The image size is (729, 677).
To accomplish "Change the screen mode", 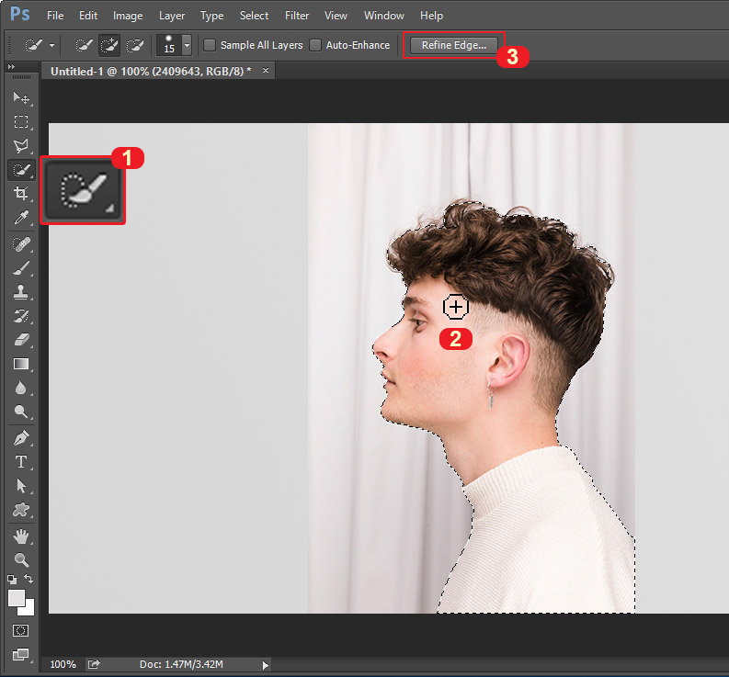I will tap(20, 654).
